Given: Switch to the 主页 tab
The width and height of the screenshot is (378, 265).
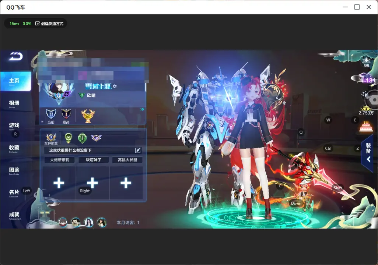Looking at the screenshot, I should point(15,81).
